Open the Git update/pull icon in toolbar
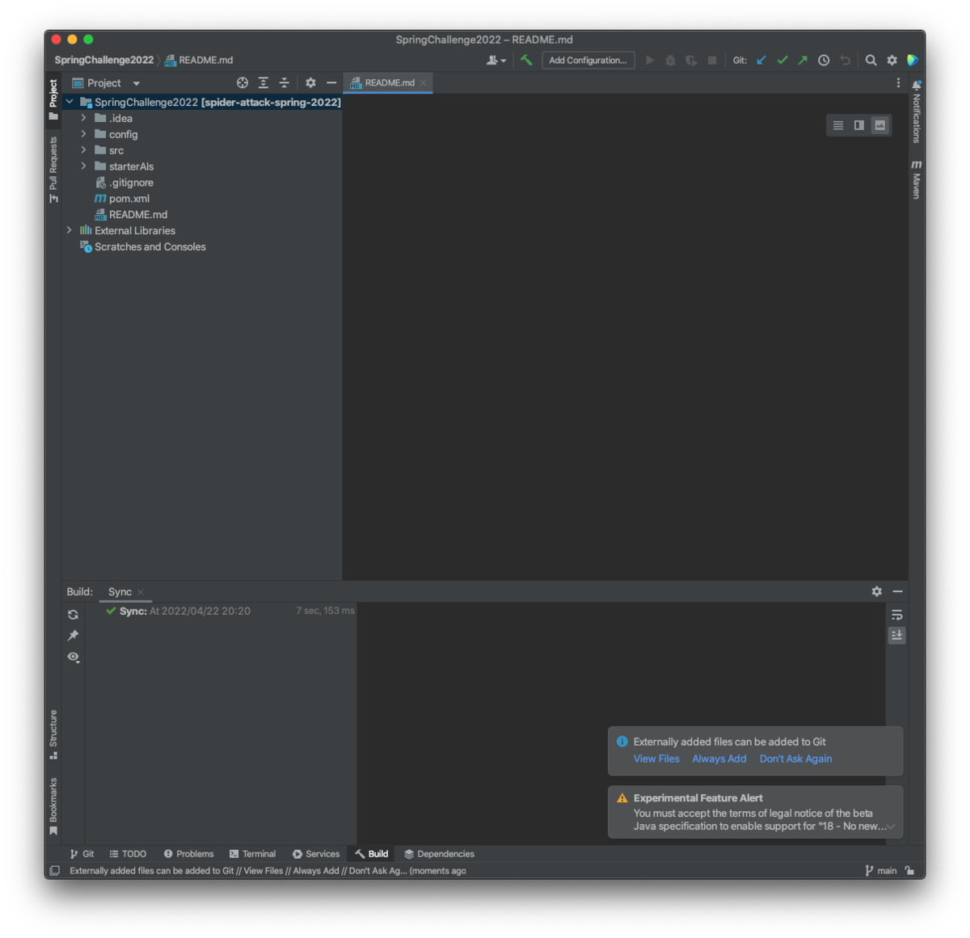 (761, 60)
